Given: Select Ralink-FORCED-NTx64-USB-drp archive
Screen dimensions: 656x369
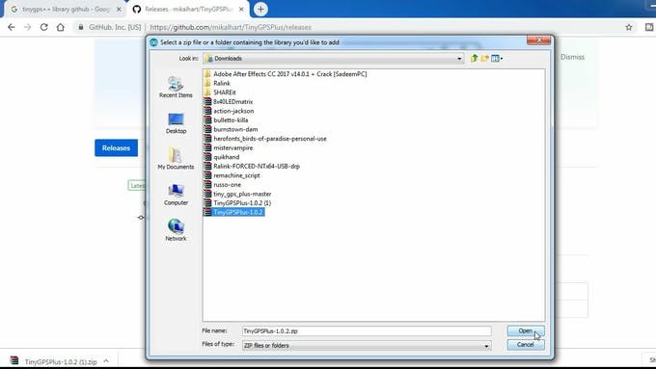Looking at the screenshot, I should click(252, 166).
